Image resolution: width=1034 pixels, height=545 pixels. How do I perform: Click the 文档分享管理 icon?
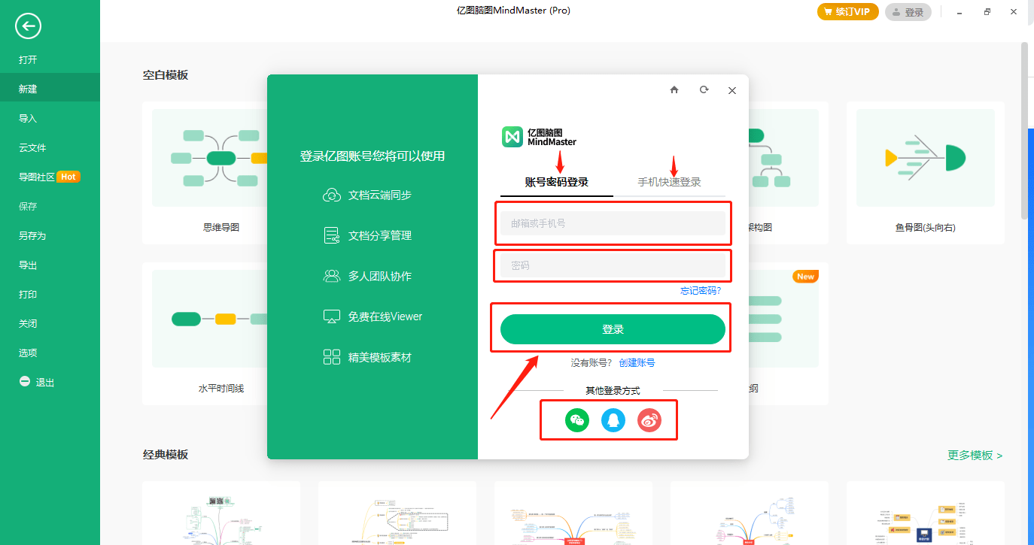tap(332, 235)
